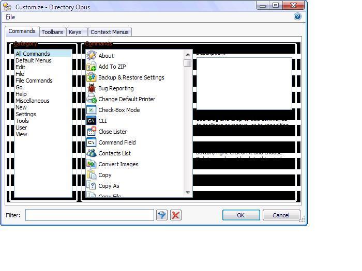Click the Bug Reporting ladybug icon
This screenshot has width=362, height=271.
point(92,88)
